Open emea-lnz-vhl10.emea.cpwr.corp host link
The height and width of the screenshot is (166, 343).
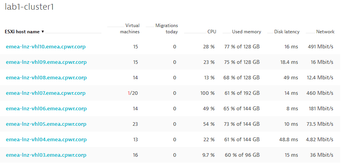[x=45, y=46]
